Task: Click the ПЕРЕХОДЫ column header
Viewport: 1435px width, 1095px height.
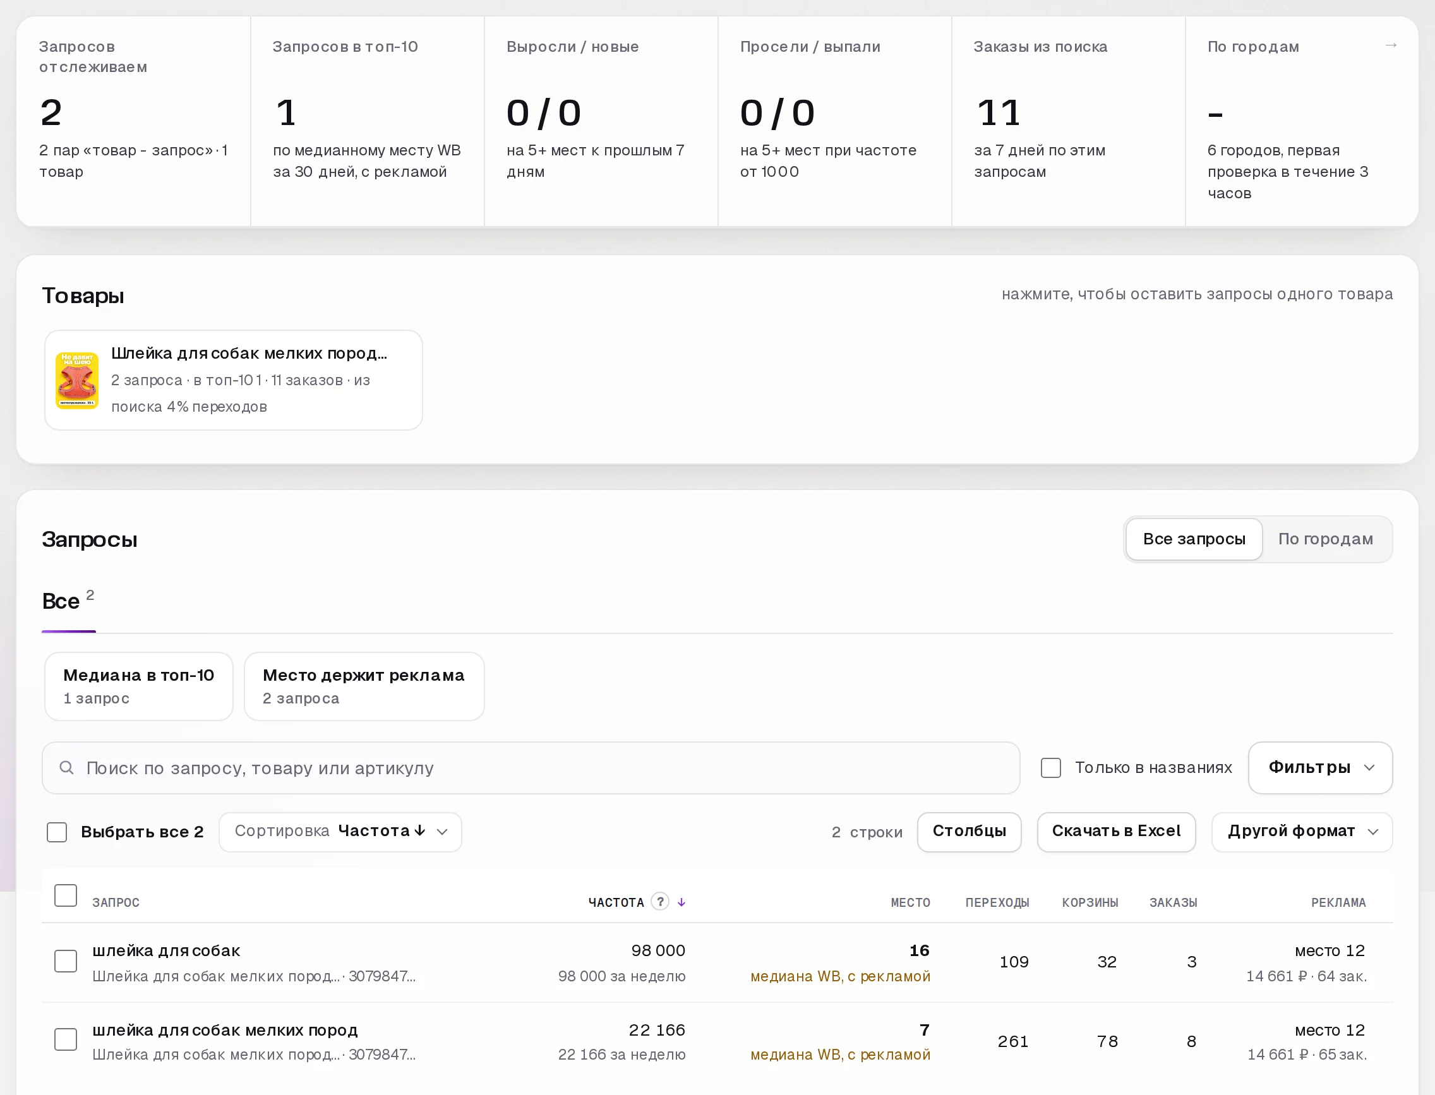Action: click(x=997, y=903)
